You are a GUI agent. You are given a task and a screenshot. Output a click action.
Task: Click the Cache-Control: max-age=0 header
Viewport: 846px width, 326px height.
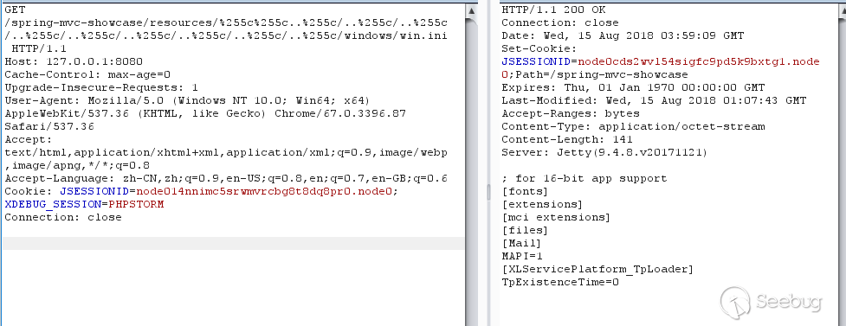point(87,75)
